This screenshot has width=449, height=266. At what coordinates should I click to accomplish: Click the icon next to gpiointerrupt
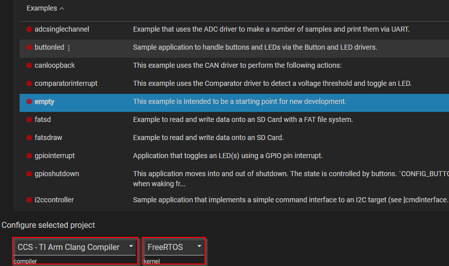pyautogui.click(x=29, y=156)
